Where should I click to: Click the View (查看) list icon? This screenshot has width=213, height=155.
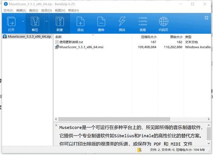[143, 21]
